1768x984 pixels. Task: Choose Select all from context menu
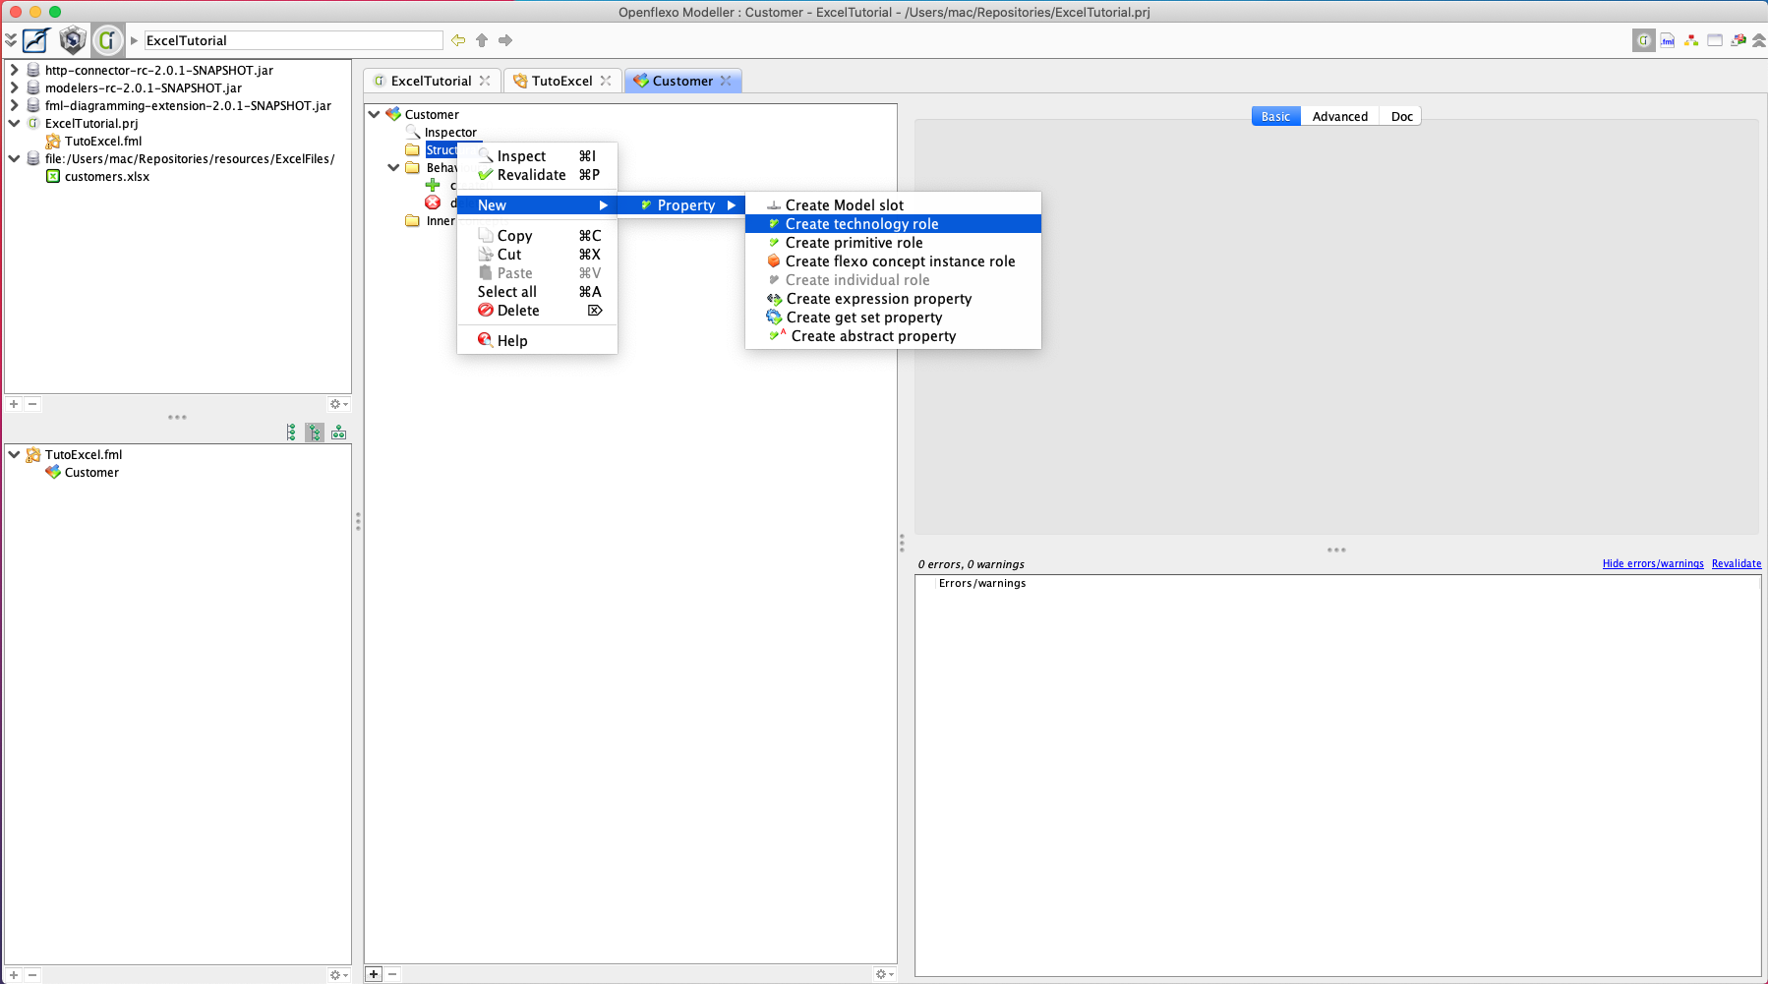click(x=537, y=291)
